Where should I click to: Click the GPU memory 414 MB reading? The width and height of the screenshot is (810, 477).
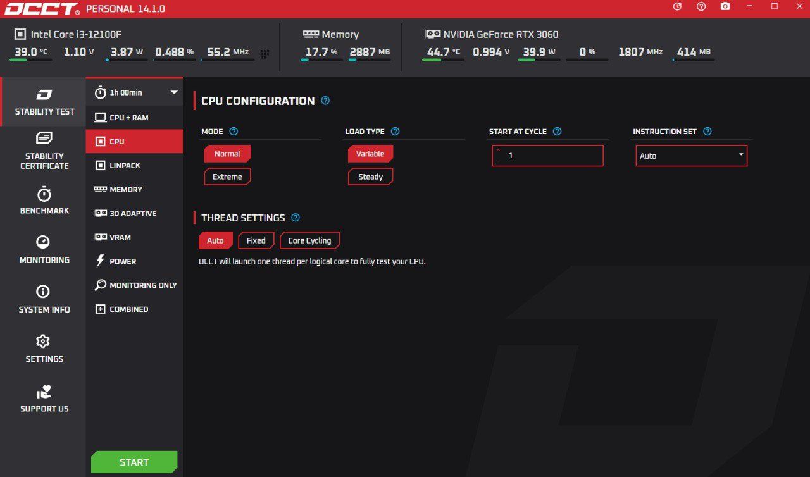coord(694,52)
